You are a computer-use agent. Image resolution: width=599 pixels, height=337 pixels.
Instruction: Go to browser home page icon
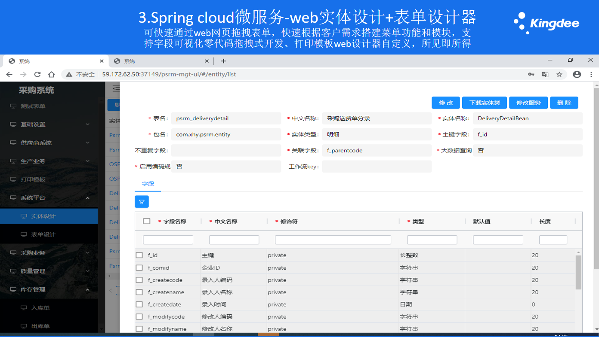[52, 74]
